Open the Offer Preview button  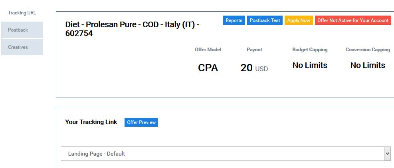(x=141, y=122)
